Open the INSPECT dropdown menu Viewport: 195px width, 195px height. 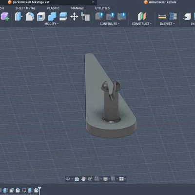pos(167,24)
